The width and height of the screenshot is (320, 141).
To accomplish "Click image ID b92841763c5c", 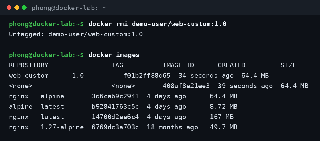I will coord(115,107).
